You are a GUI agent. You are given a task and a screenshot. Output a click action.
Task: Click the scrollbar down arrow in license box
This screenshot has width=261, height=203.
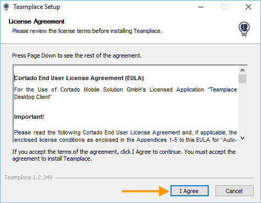coord(242,138)
